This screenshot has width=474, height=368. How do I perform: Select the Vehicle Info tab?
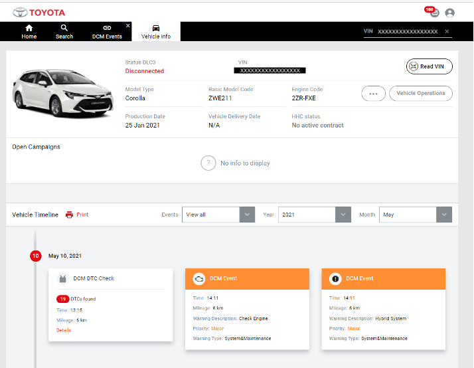coord(156,32)
